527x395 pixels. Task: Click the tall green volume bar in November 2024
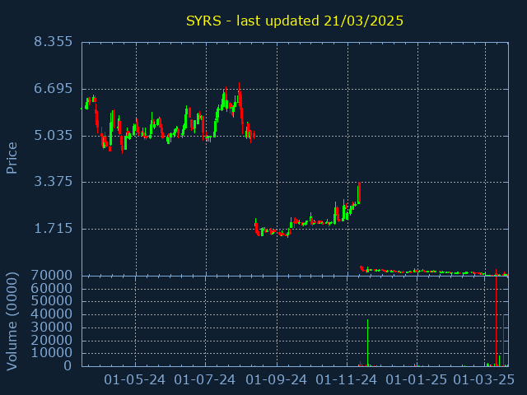pos(368,342)
